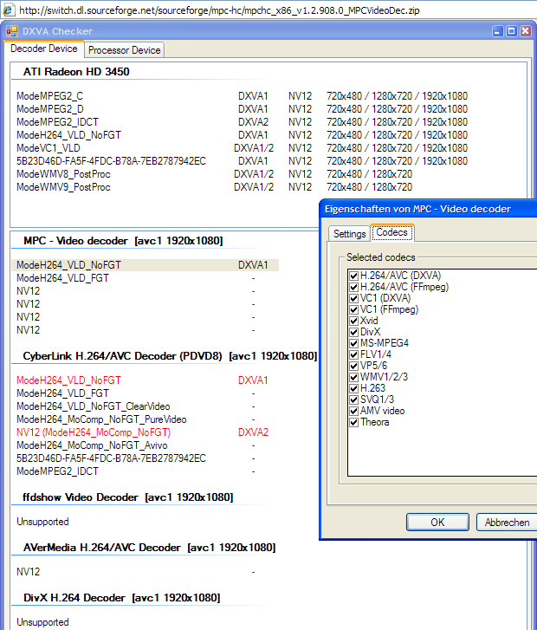The height and width of the screenshot is (630, 537).
Task: Click the AVerMedia H.264/AVC Decoder heading
Action: tap(150, 548)
